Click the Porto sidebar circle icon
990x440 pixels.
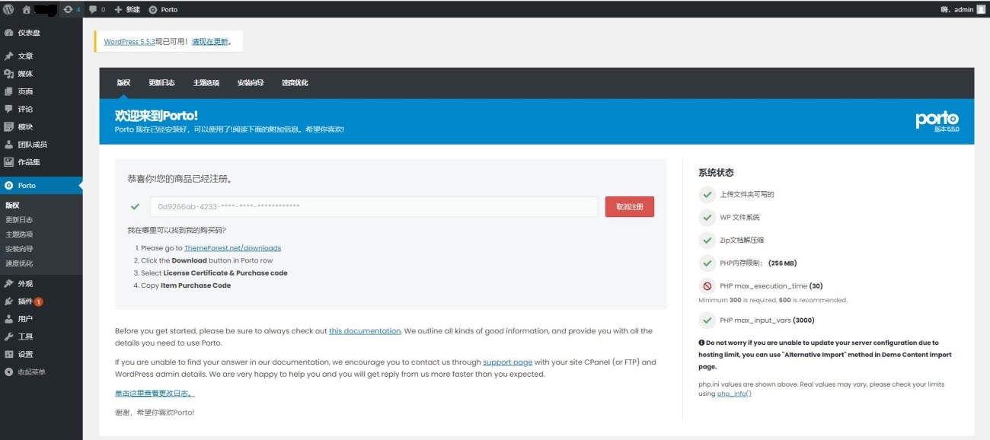9,185
